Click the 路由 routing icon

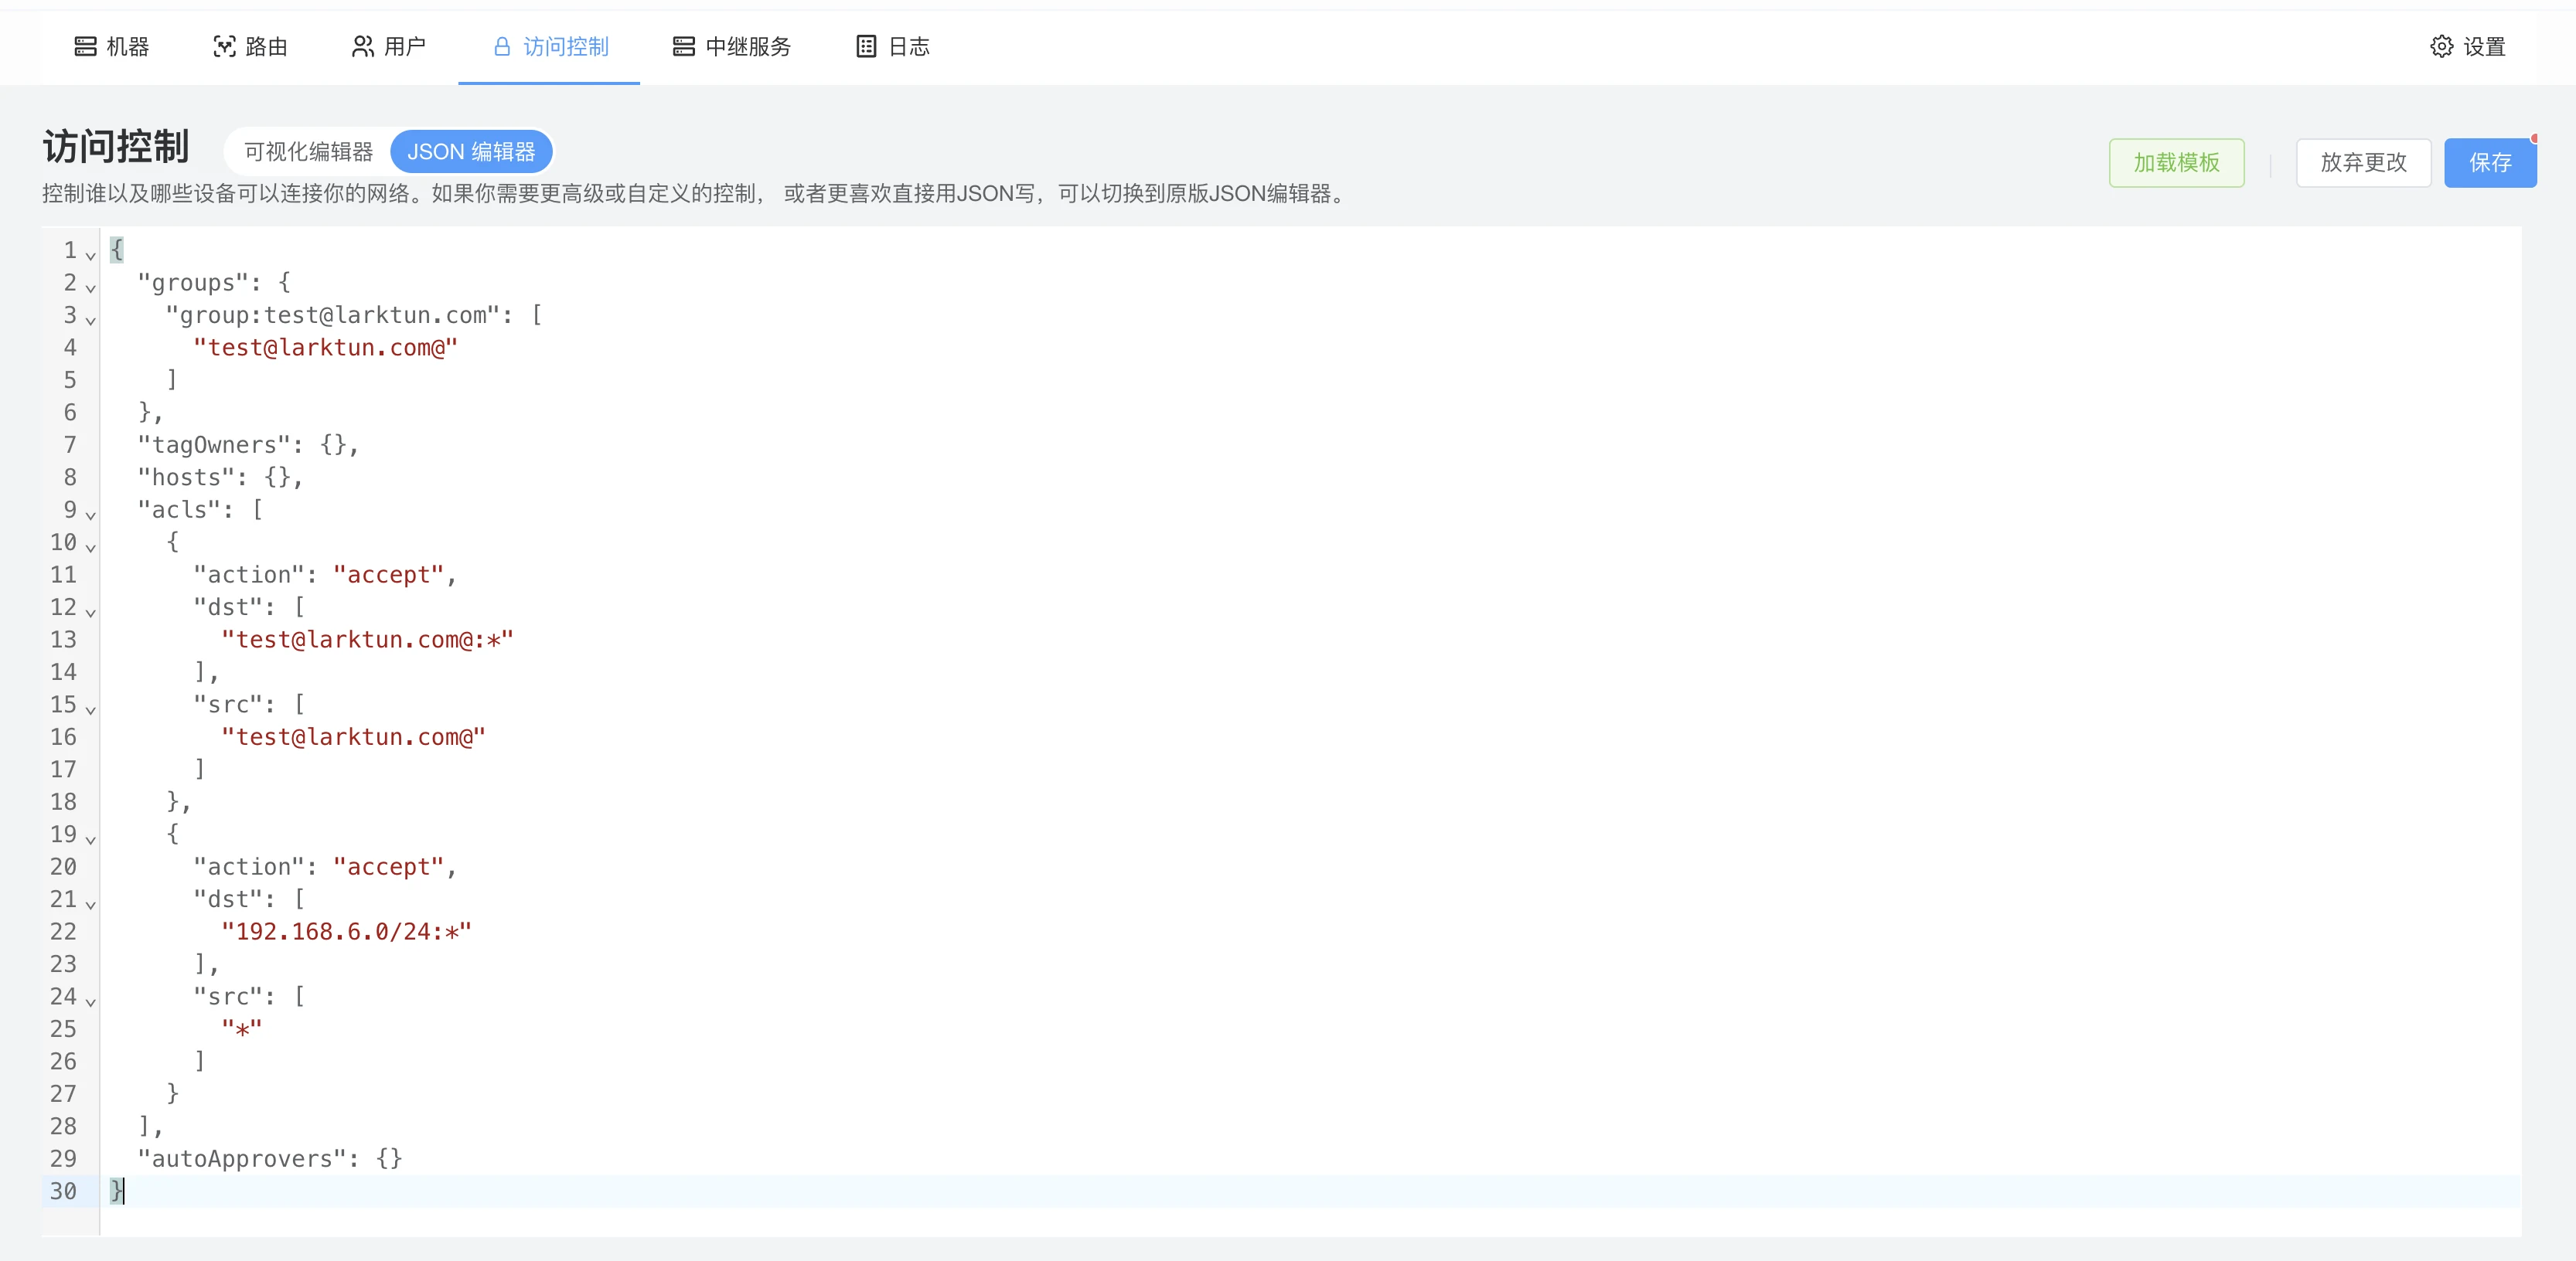click(x=225, y=46)
